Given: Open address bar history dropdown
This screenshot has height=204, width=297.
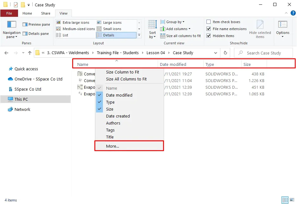Looking at the screenshot, I should [215, 53].
